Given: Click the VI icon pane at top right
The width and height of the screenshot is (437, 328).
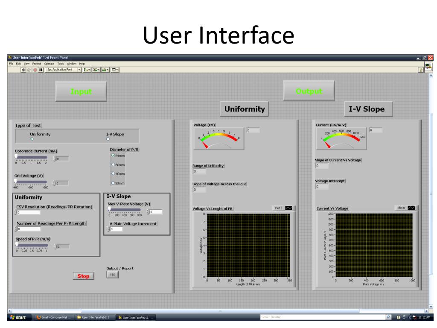Looking at the screenshot, I should click(428, 67).
